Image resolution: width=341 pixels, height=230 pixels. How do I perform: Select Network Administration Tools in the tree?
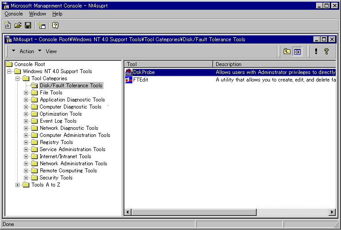pos(74,164)
